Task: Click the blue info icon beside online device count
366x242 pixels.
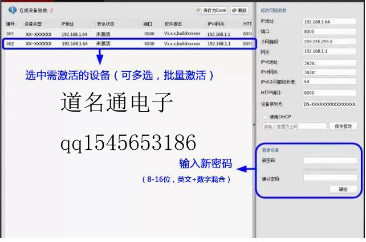Action: pyautogui.click(x=12, y=10)
